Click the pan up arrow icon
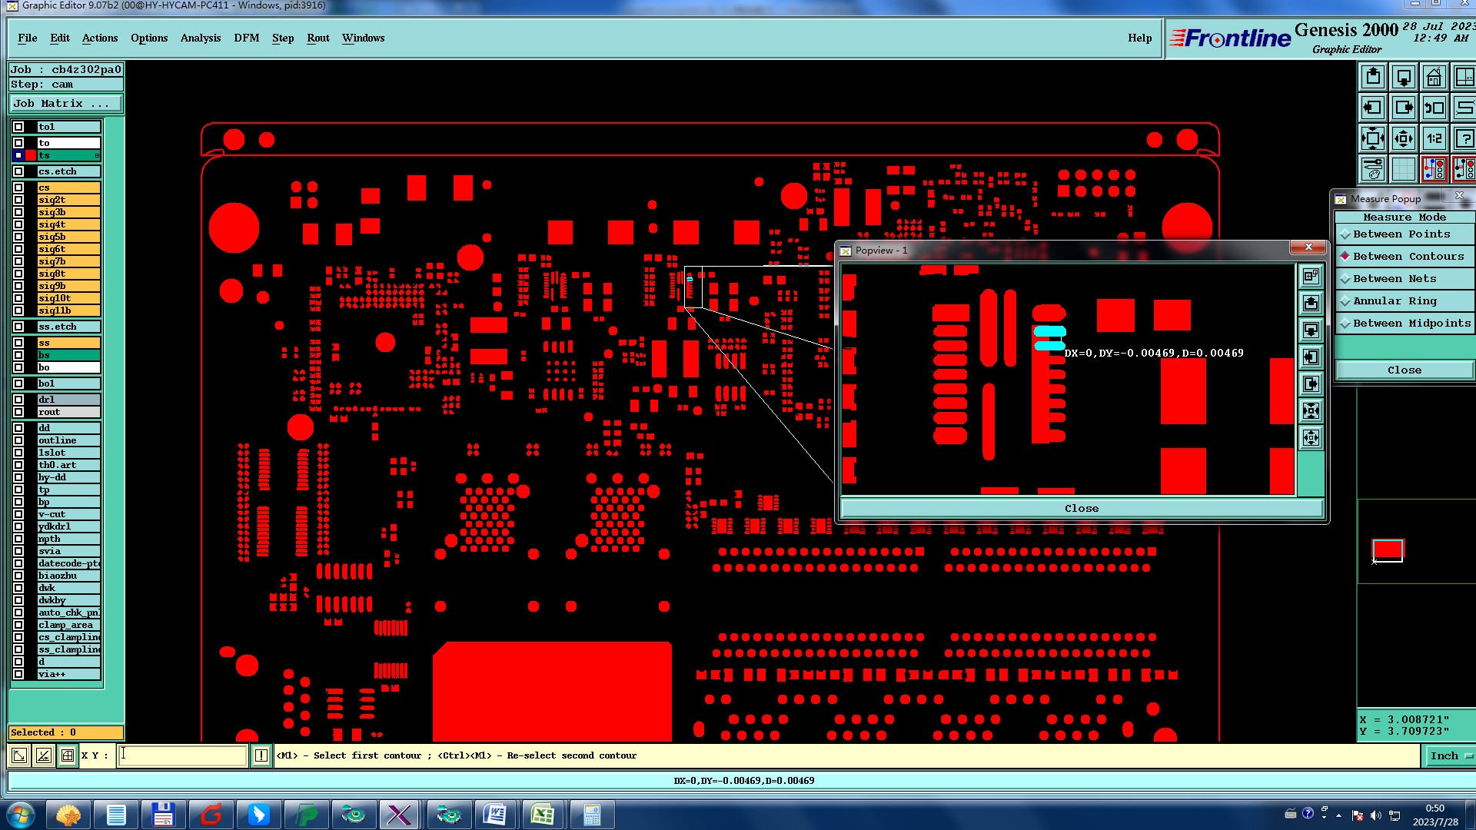Image resolution: width=1476 pixels, height=830 pixels. point(1373,78)
